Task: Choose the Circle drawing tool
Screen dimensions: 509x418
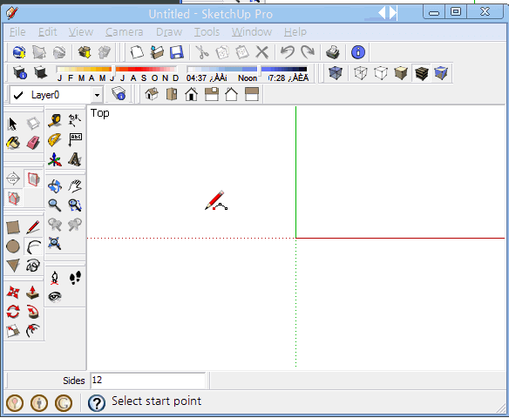Action: click(13, 246)
